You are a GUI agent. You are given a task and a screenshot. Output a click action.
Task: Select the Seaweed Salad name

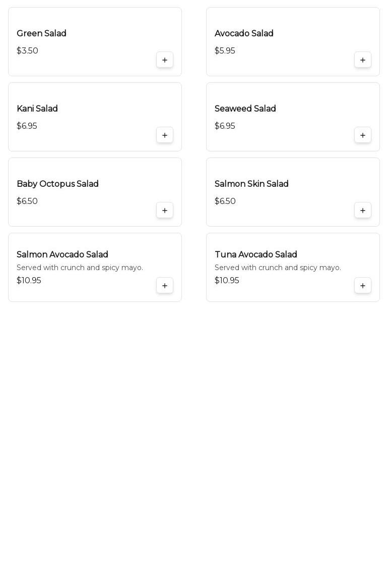pos(245,109)
